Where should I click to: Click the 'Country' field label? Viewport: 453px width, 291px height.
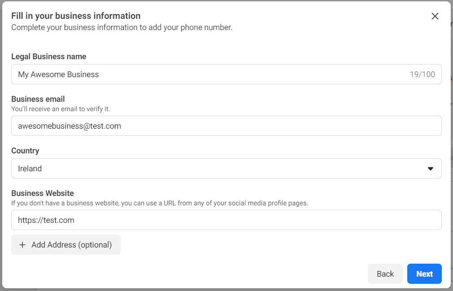25,151
